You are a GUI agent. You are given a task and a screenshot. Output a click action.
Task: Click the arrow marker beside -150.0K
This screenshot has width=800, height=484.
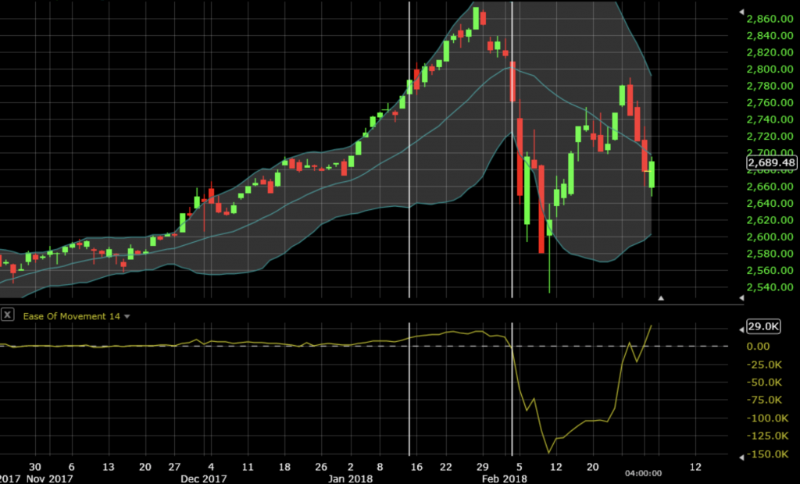740,456
